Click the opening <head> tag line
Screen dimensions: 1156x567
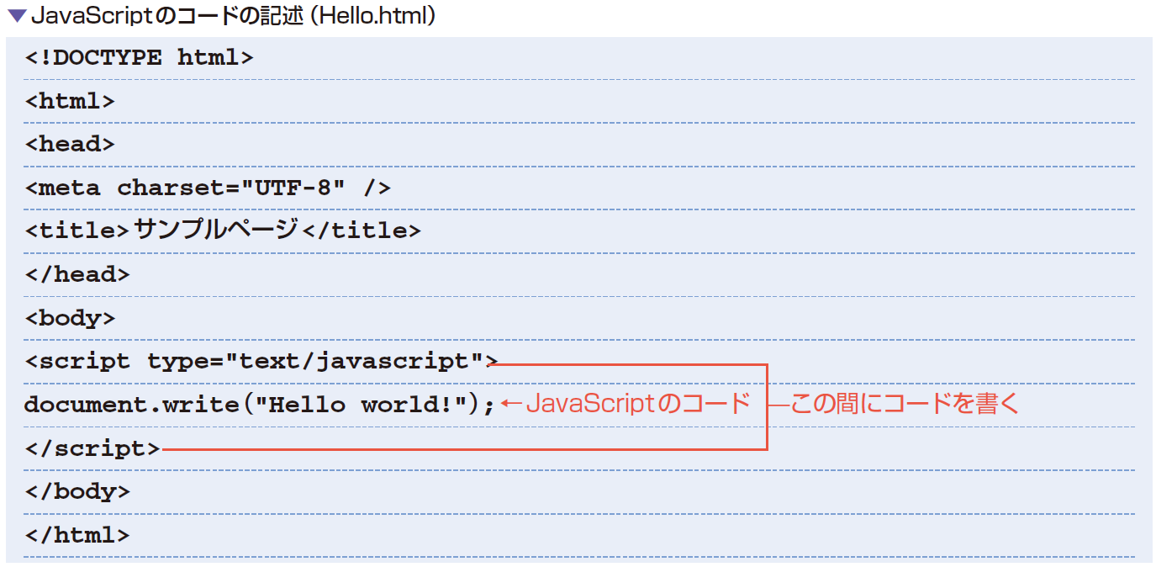(x=69, y=144)
